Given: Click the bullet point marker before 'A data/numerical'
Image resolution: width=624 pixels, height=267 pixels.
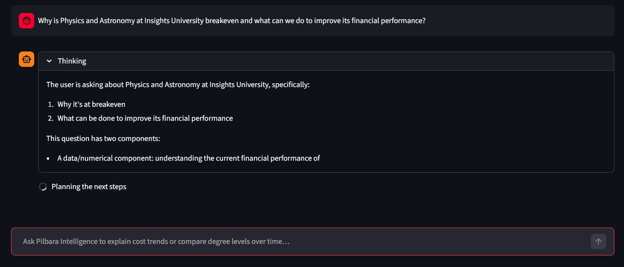Looking at the screenshot, I should coord(48,158).
